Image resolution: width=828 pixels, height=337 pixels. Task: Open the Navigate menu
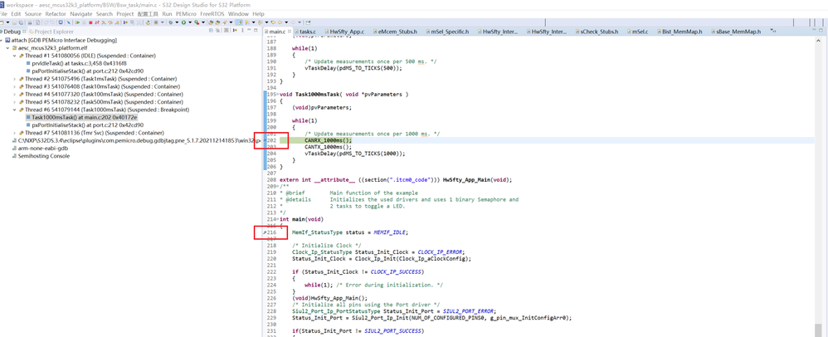[81, 14]
